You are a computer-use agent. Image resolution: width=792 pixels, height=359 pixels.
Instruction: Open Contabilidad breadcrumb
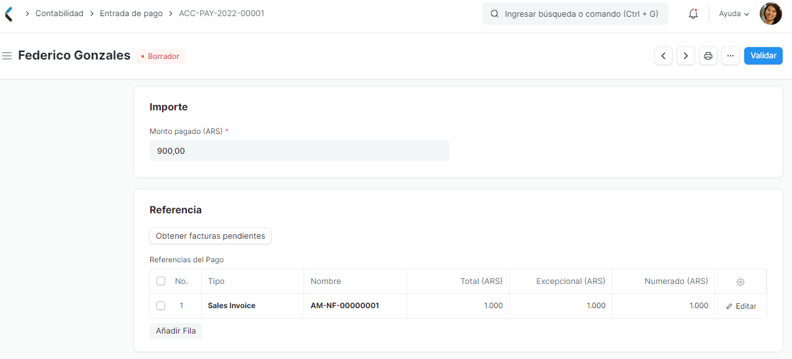click(x=60, y=13)
